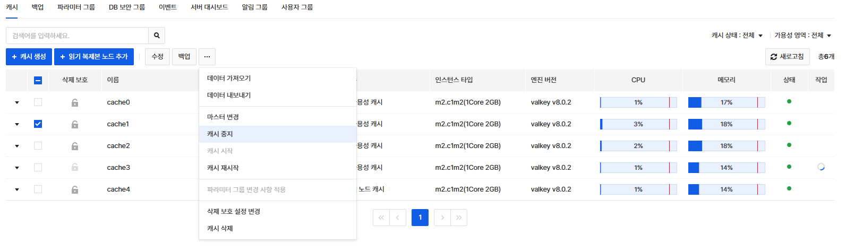Go to the first page with double-arrow icon
The image size is (855, 251).
click(x=381, y=218)
